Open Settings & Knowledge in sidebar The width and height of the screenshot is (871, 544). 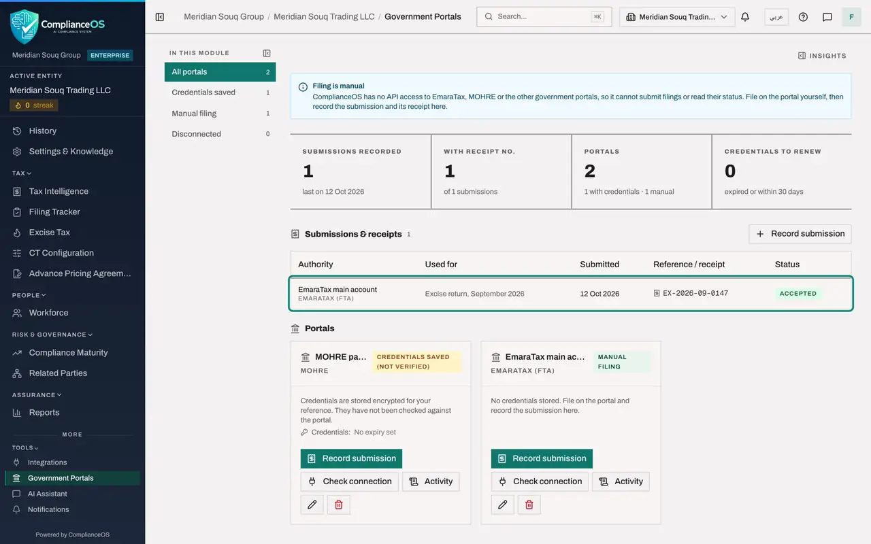click(x=73, y=151)
